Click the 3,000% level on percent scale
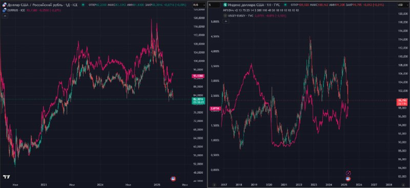Screen dimensions: 410x188 215,81
